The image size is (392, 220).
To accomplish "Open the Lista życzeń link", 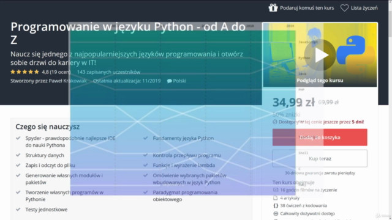I will [x=364, y=8].
